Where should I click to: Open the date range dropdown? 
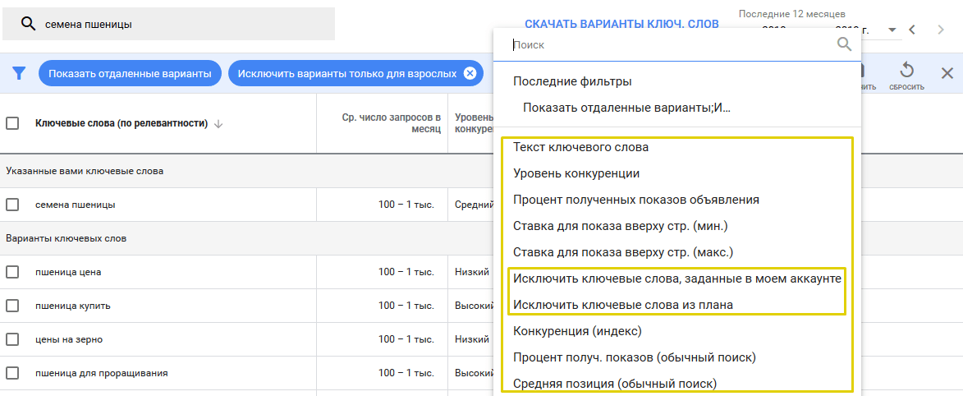point(892,30)
